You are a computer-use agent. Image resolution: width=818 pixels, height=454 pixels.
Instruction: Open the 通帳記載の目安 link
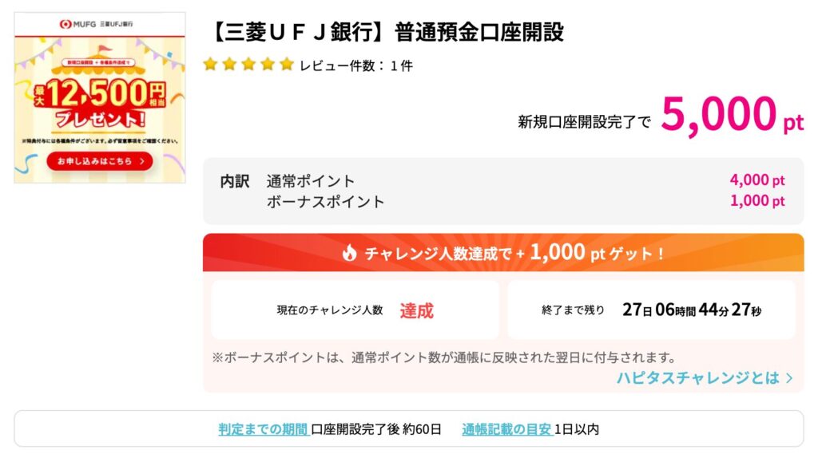507,429
